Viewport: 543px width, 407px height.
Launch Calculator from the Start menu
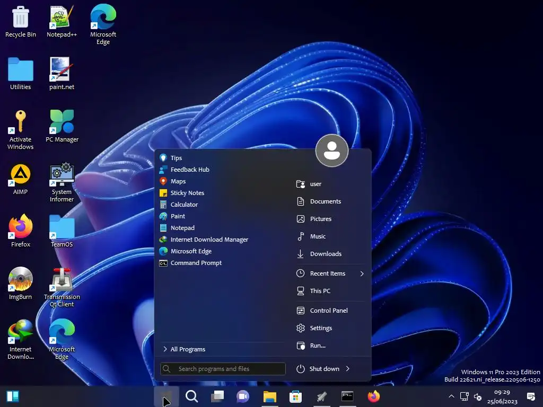[222, 205]
